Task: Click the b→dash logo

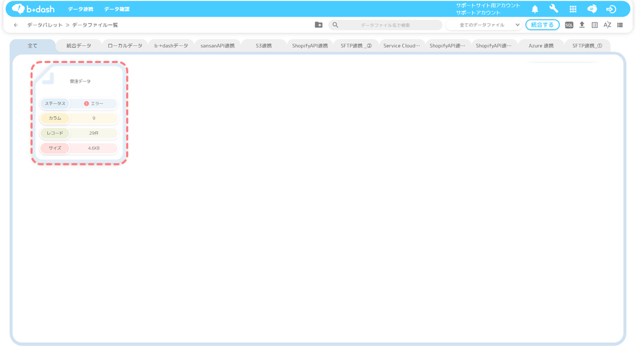Action: point(33,9)
